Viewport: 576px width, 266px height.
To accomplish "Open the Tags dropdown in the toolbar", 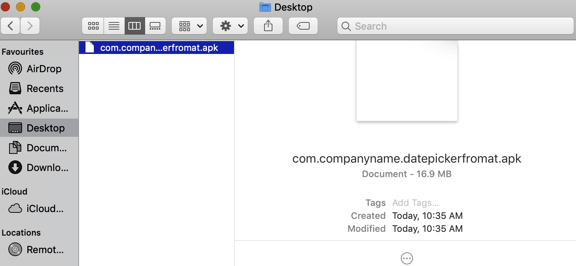I will (303, 26).
